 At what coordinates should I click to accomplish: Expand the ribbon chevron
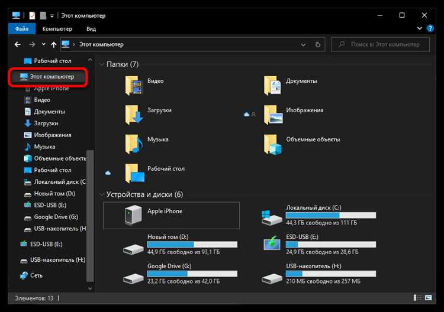pyautogui.click(x=419, y=28)
